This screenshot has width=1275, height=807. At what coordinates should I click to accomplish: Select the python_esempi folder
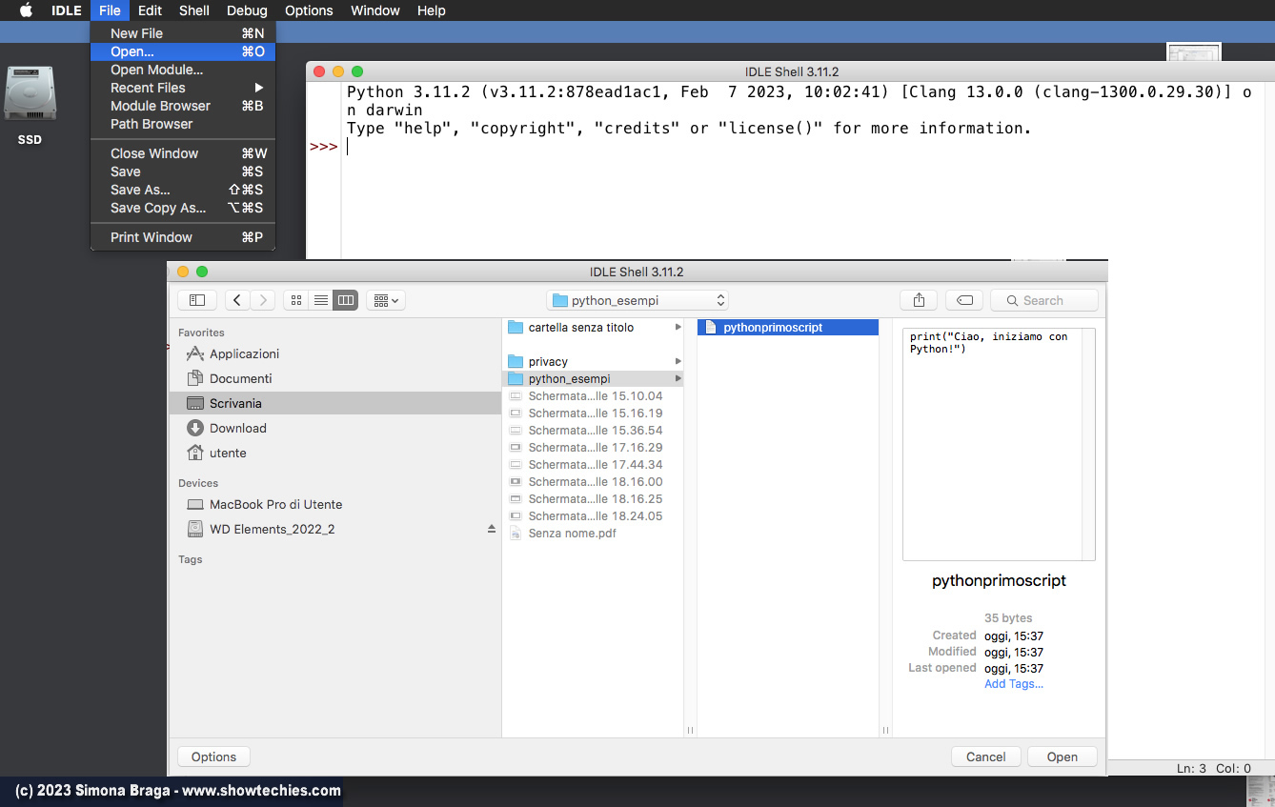pyautogui.click(x=593, y=378)
